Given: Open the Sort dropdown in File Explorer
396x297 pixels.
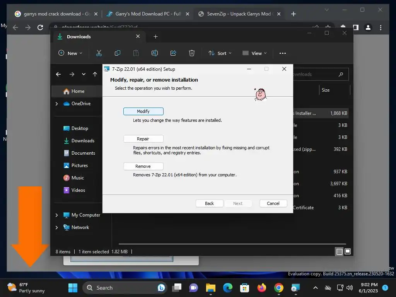Looking at the screenshot, I should click(220, 53).
